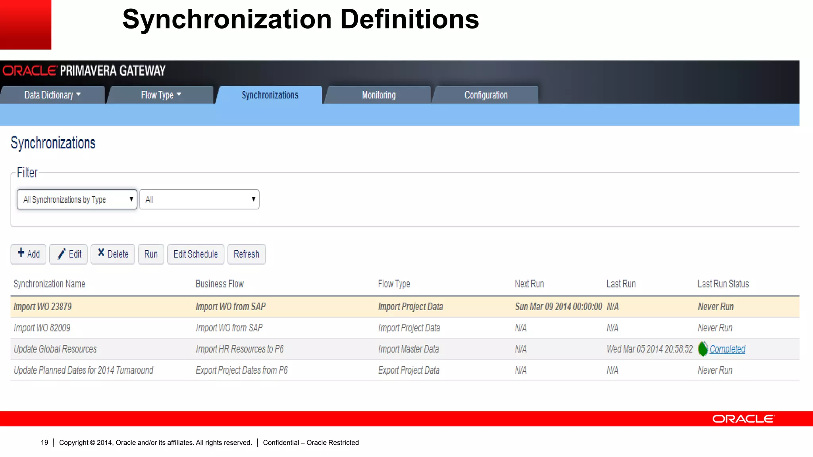Image resolution: width=813 pixels, height=457 pixels.
Task: Sort by Next Run column header
Action: (x=529, y=284)
